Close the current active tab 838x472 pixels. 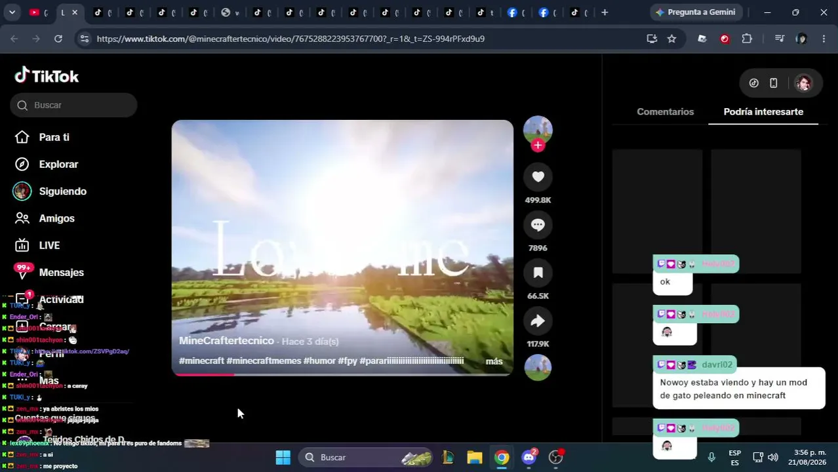(x=75, y=12)
